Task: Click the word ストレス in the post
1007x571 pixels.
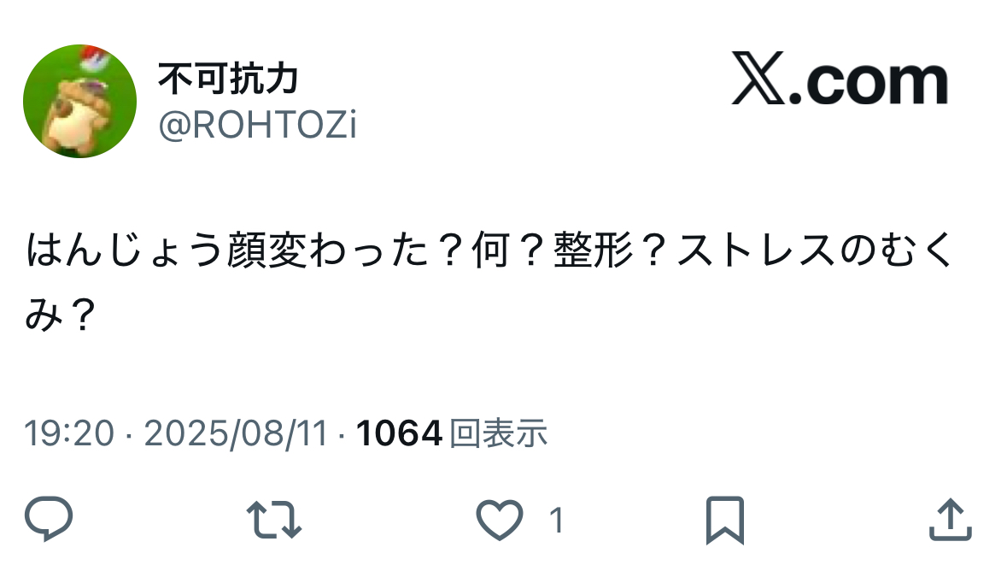Action: (757, 250)
